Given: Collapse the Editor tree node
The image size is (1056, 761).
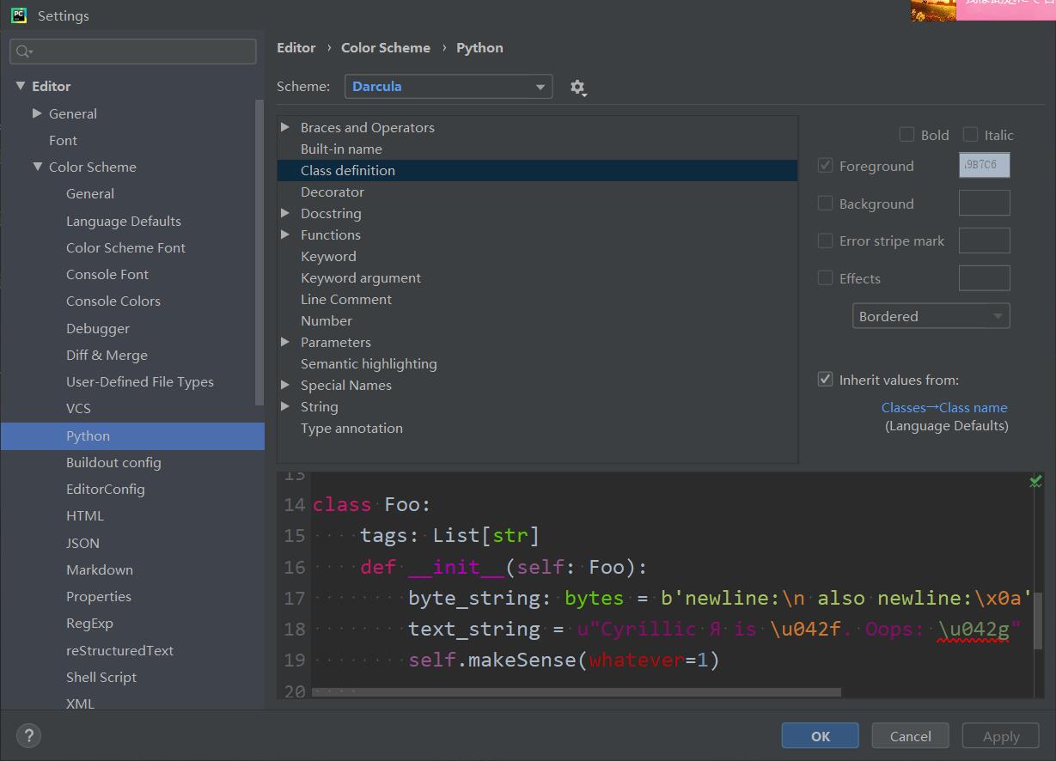Looking at the screenshot, I should coord(21,86).
